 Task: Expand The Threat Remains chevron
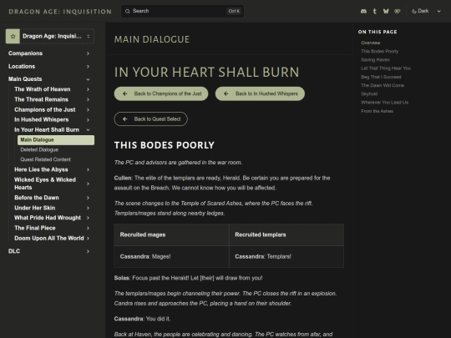click(88, 99)
